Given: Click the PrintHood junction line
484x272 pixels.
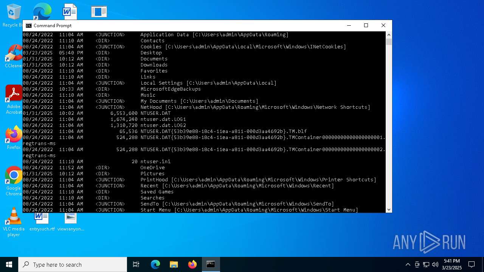Looking at the screenshot, I should click(200, 179).
